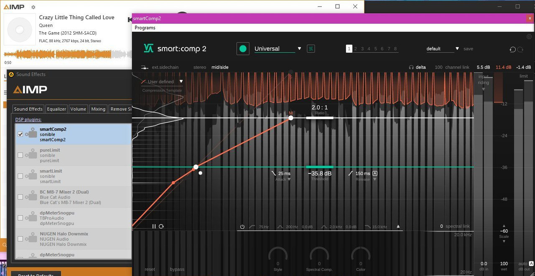This screenshot has width=535, height=276.
Task: Click the ext.sidechain plug icon
Action: [145, 67]
